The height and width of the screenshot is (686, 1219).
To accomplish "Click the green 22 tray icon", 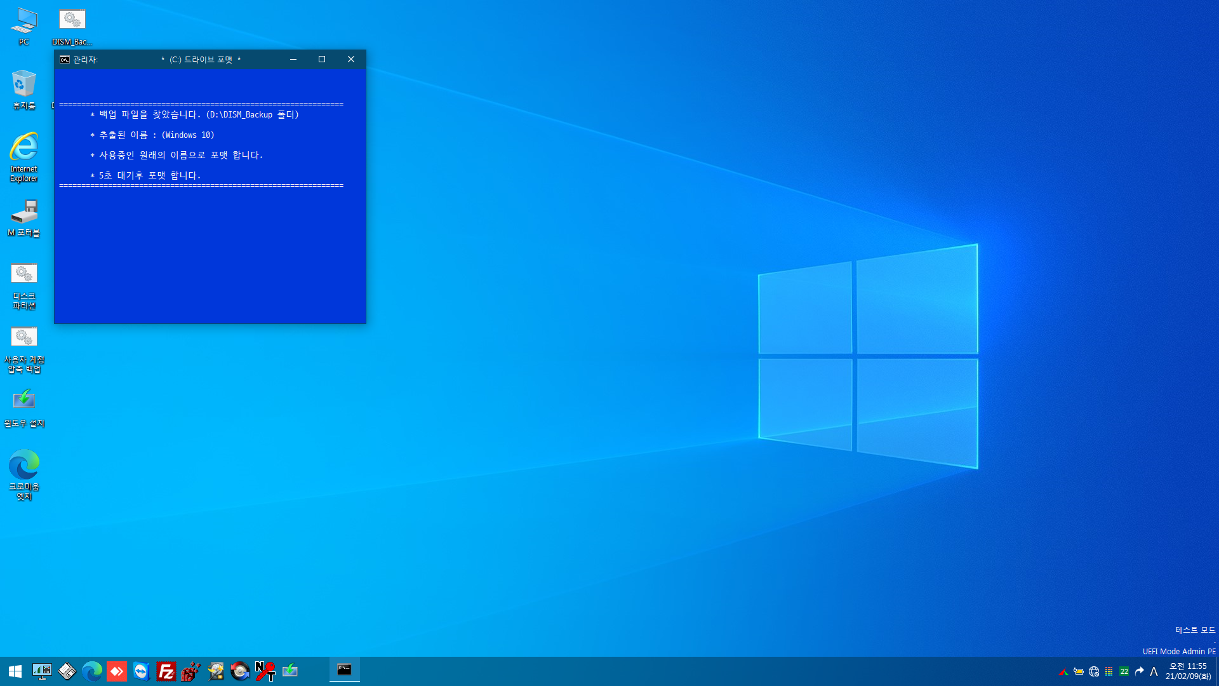I will pyautogui.click(x=1124, y=671).
